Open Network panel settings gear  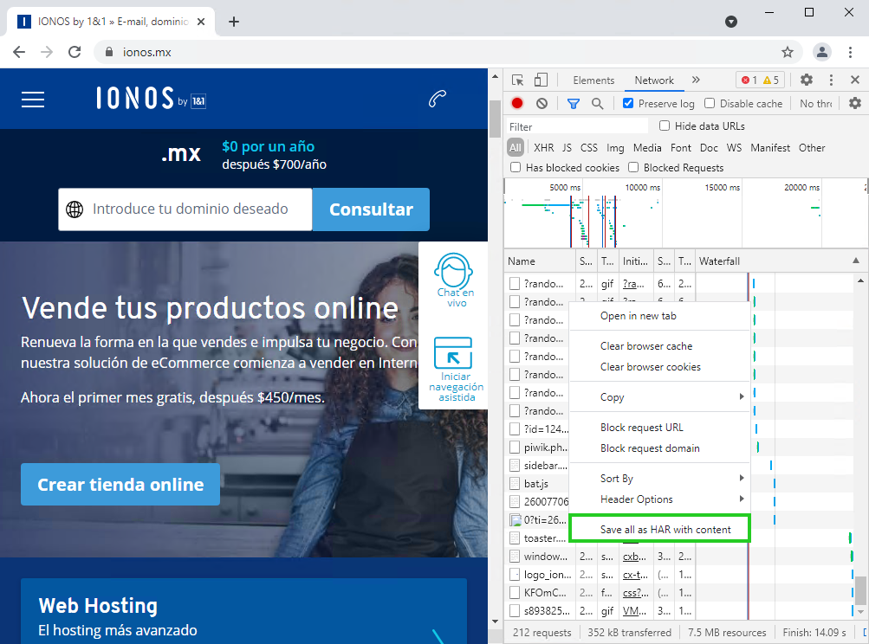(855, 104)
